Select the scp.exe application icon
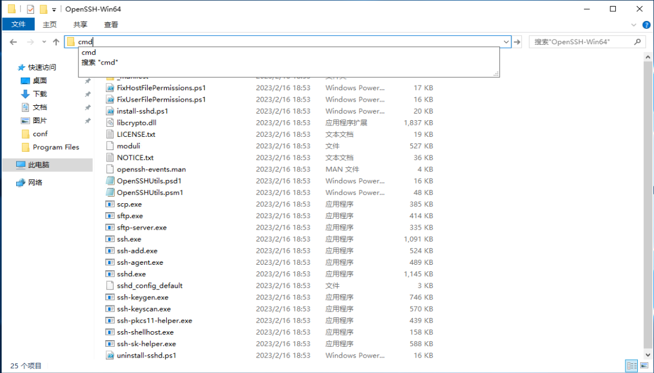654x373 pixels. click(x=109, y=204)
